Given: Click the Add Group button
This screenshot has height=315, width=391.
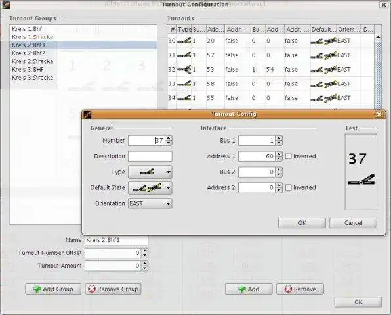Looking at the screenshot, I should [x=53, y=289].
